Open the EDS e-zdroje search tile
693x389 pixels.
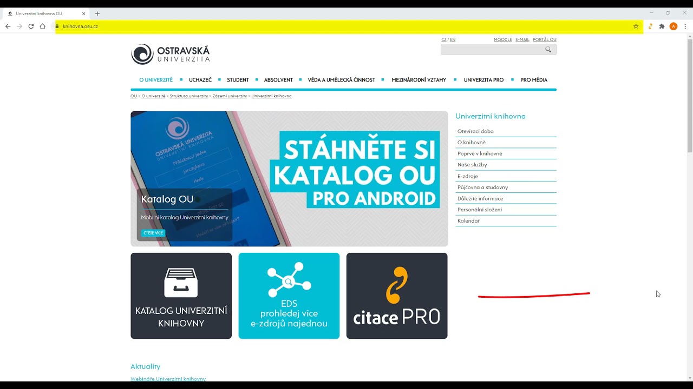point(289,296)
